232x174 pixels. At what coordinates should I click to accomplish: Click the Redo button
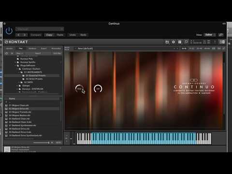click(x=83, y=35)
